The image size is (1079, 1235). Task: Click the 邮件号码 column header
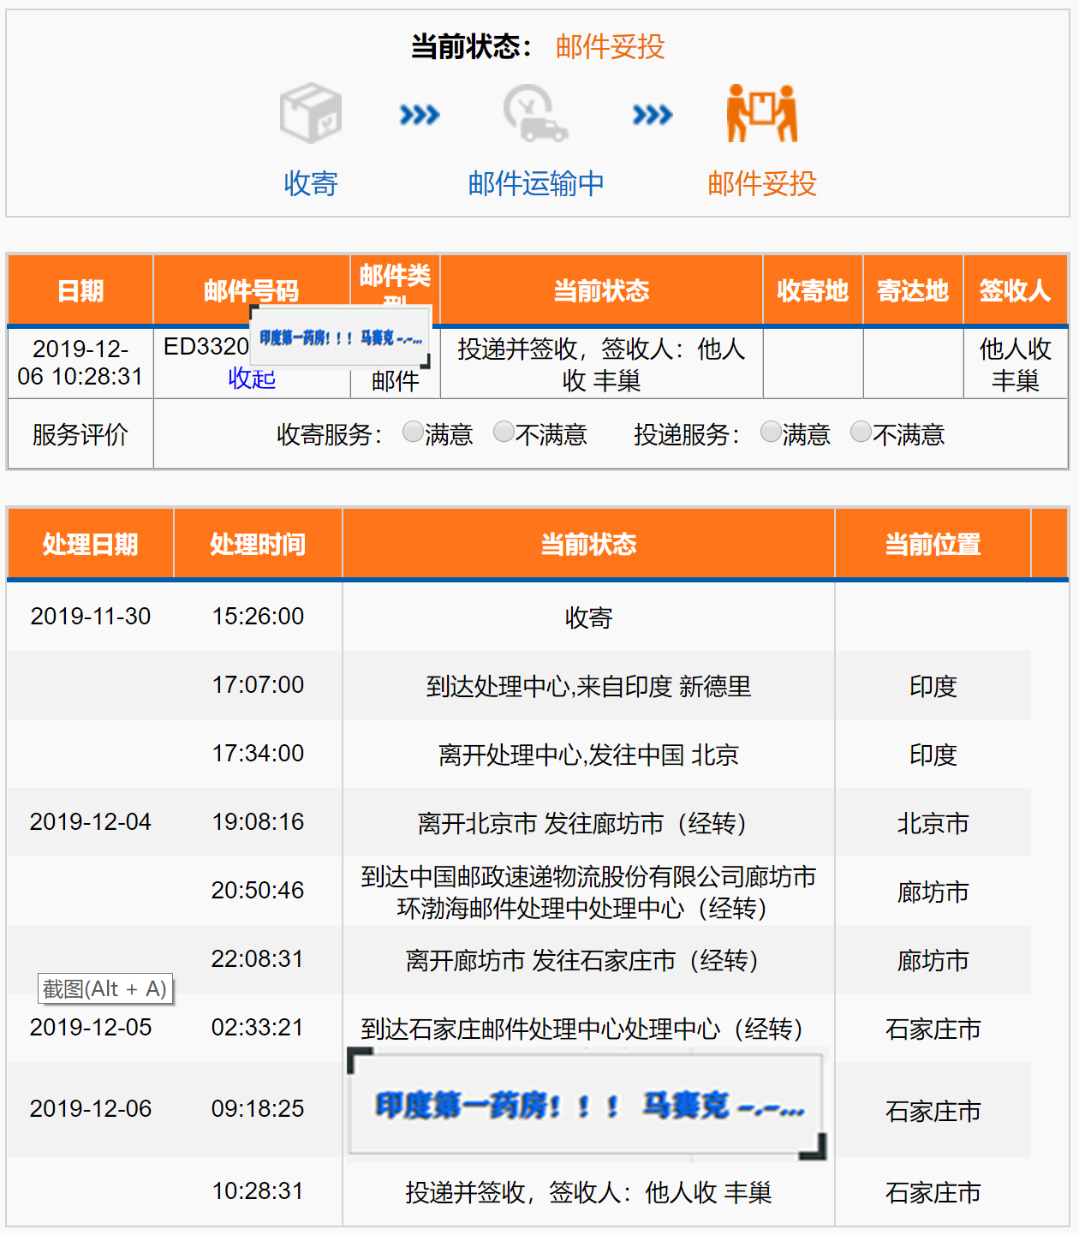click(x=251, y=290)
